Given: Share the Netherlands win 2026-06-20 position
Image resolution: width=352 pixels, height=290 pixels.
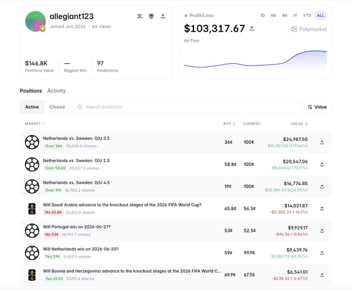Looking at the screenshot, I should 322,253.
